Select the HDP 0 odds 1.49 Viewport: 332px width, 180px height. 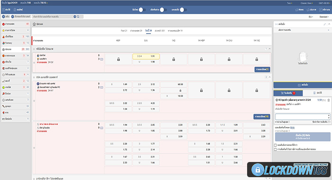coord(119,84)
